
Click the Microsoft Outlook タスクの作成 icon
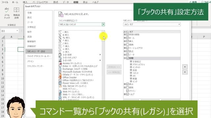60,72
